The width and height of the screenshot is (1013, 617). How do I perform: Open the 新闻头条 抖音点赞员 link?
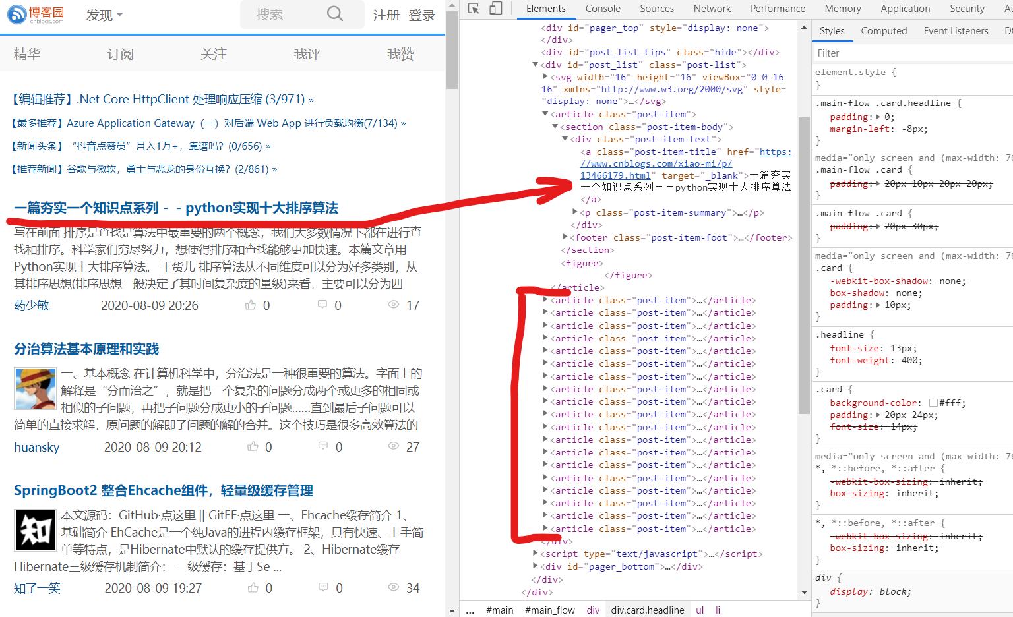tap(141, 146)
